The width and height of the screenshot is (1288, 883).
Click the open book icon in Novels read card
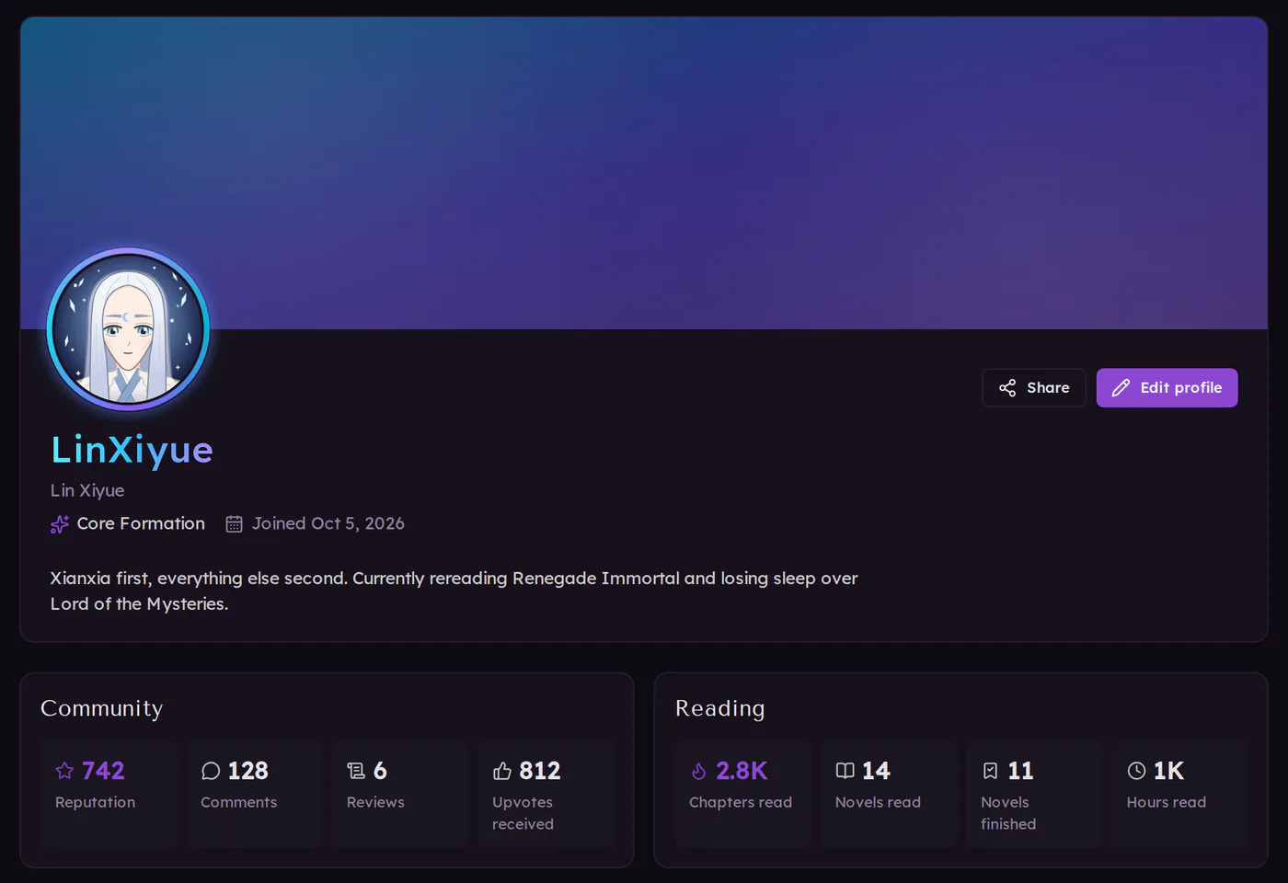pos(845,771)
